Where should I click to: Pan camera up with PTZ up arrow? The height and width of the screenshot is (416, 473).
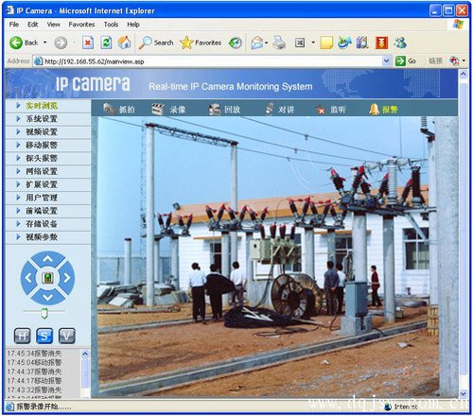48,259
